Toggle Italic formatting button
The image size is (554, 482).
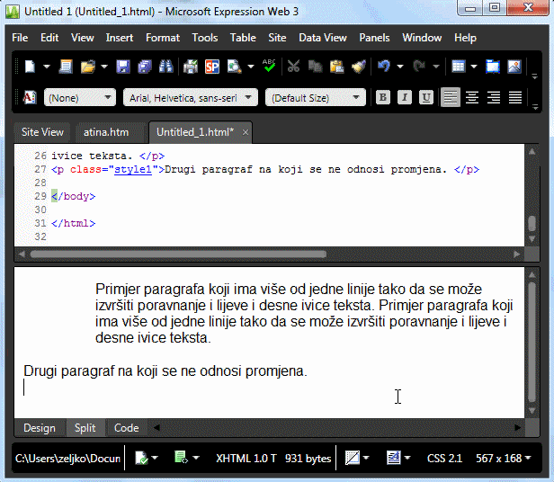tap(405, 97)
